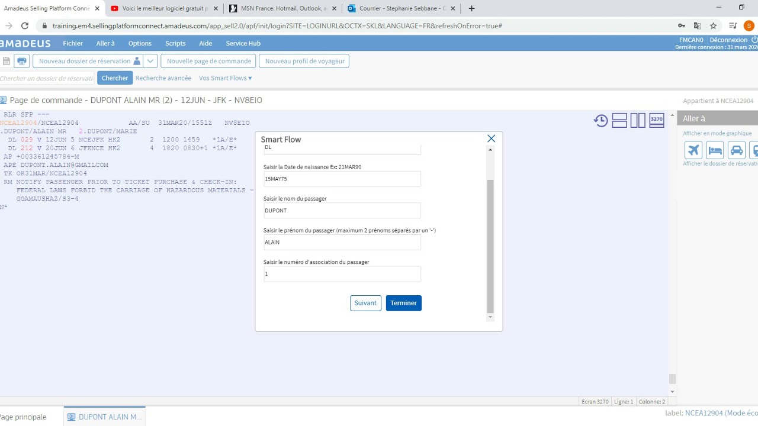
Task: Click the printer icon in toolbar
Action: point(22,61)
